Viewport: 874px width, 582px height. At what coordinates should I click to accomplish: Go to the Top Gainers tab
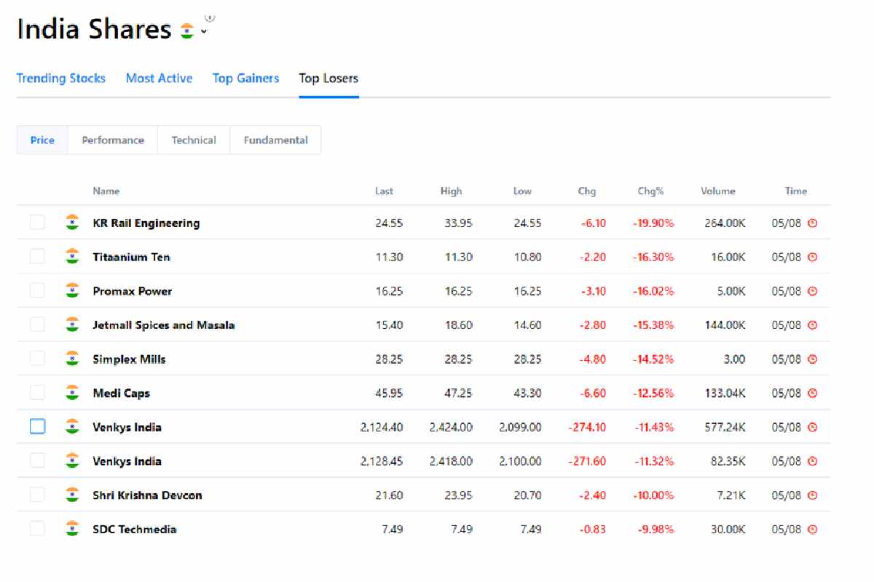pos(245,79)
